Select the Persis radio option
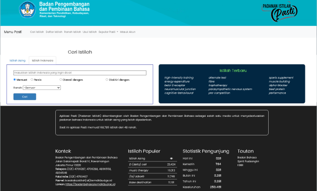The height and width of the screenshot is (191, 317). pyautogui.click(x=32, y=80)
